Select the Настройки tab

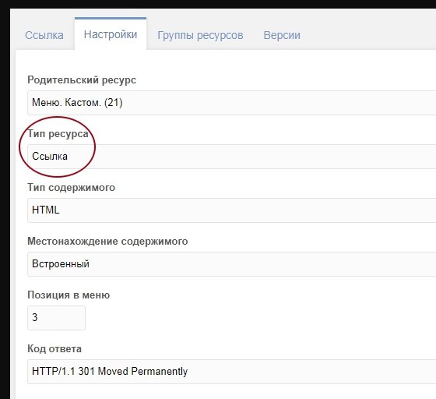click(111, 34)
